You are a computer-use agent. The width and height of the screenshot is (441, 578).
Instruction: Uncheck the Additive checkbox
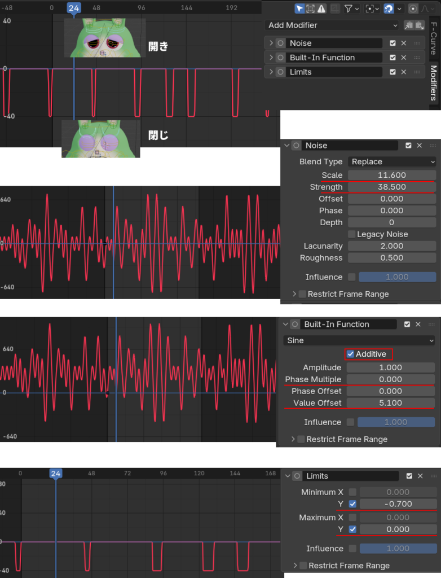tap(350, 354)
